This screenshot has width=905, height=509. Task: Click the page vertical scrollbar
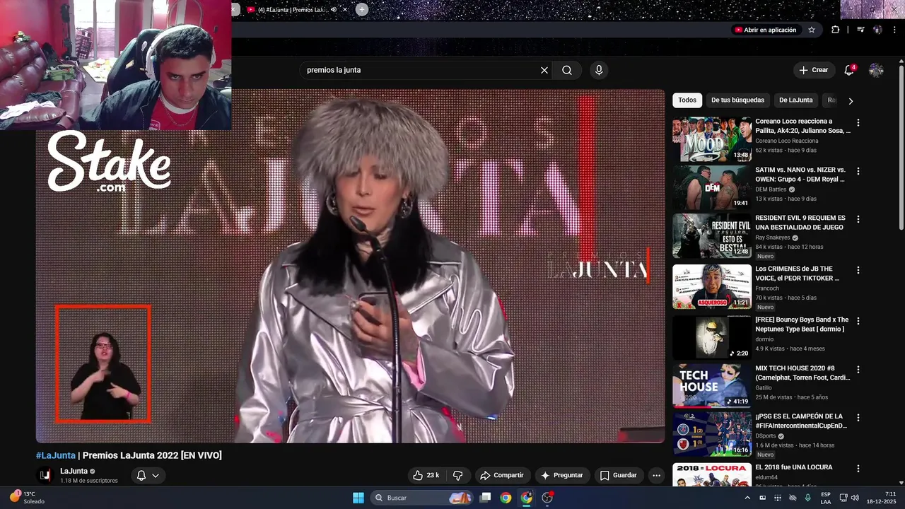tap(901, 147)
